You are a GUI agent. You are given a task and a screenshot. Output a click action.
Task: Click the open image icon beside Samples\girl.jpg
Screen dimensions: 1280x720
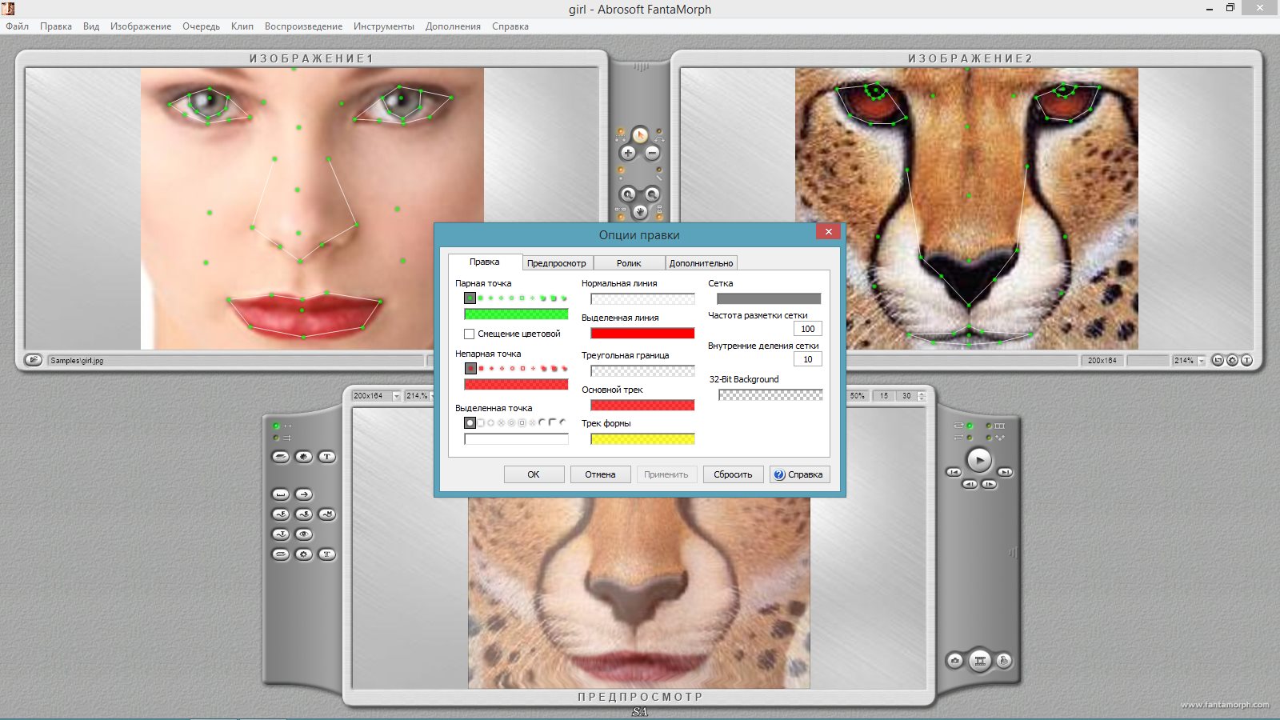(33, 360)
